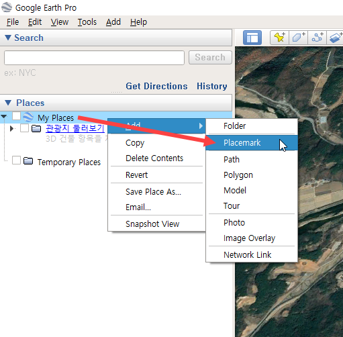Select Snapshot View from the context menu
Image resolution: width=343 pixels, height=337 pixels.
click(x=156, y=224)
